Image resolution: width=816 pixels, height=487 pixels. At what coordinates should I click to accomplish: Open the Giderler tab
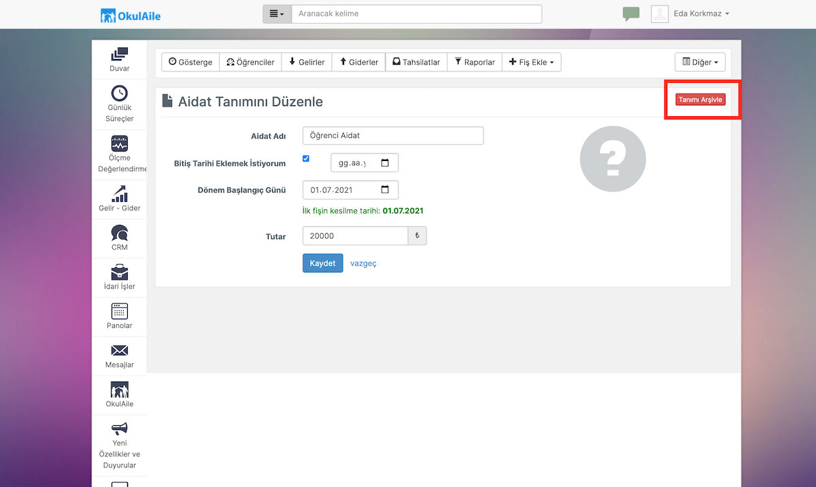359,62
